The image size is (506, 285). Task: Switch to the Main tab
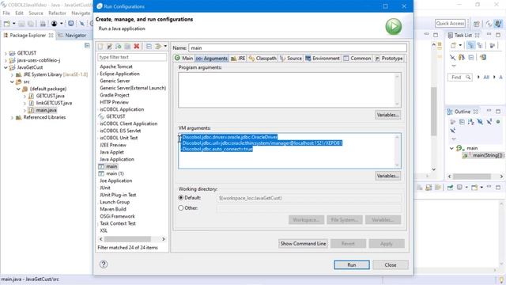pos(183,58)
